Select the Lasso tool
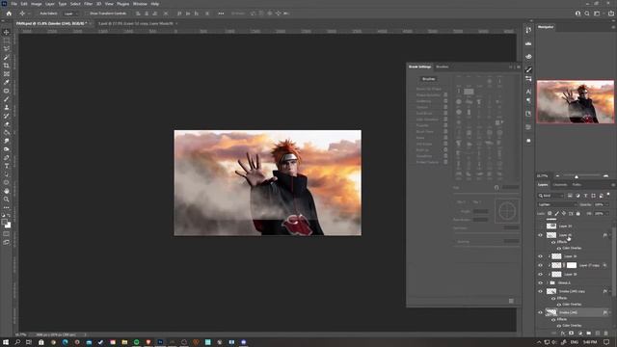The height and width of the screenshot is (347, 617). [7, 49]
